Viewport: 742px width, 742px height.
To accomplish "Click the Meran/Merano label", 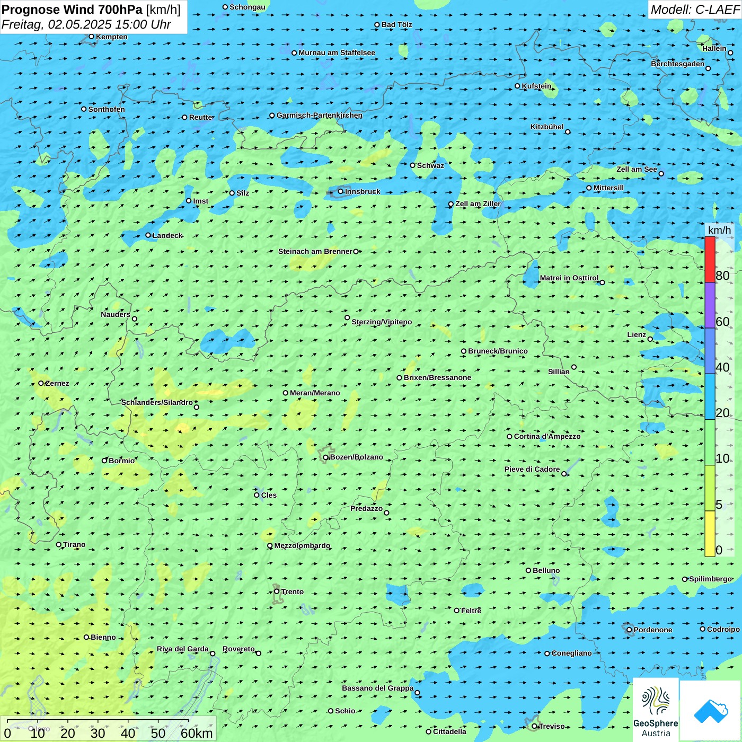I will (315, 393).
